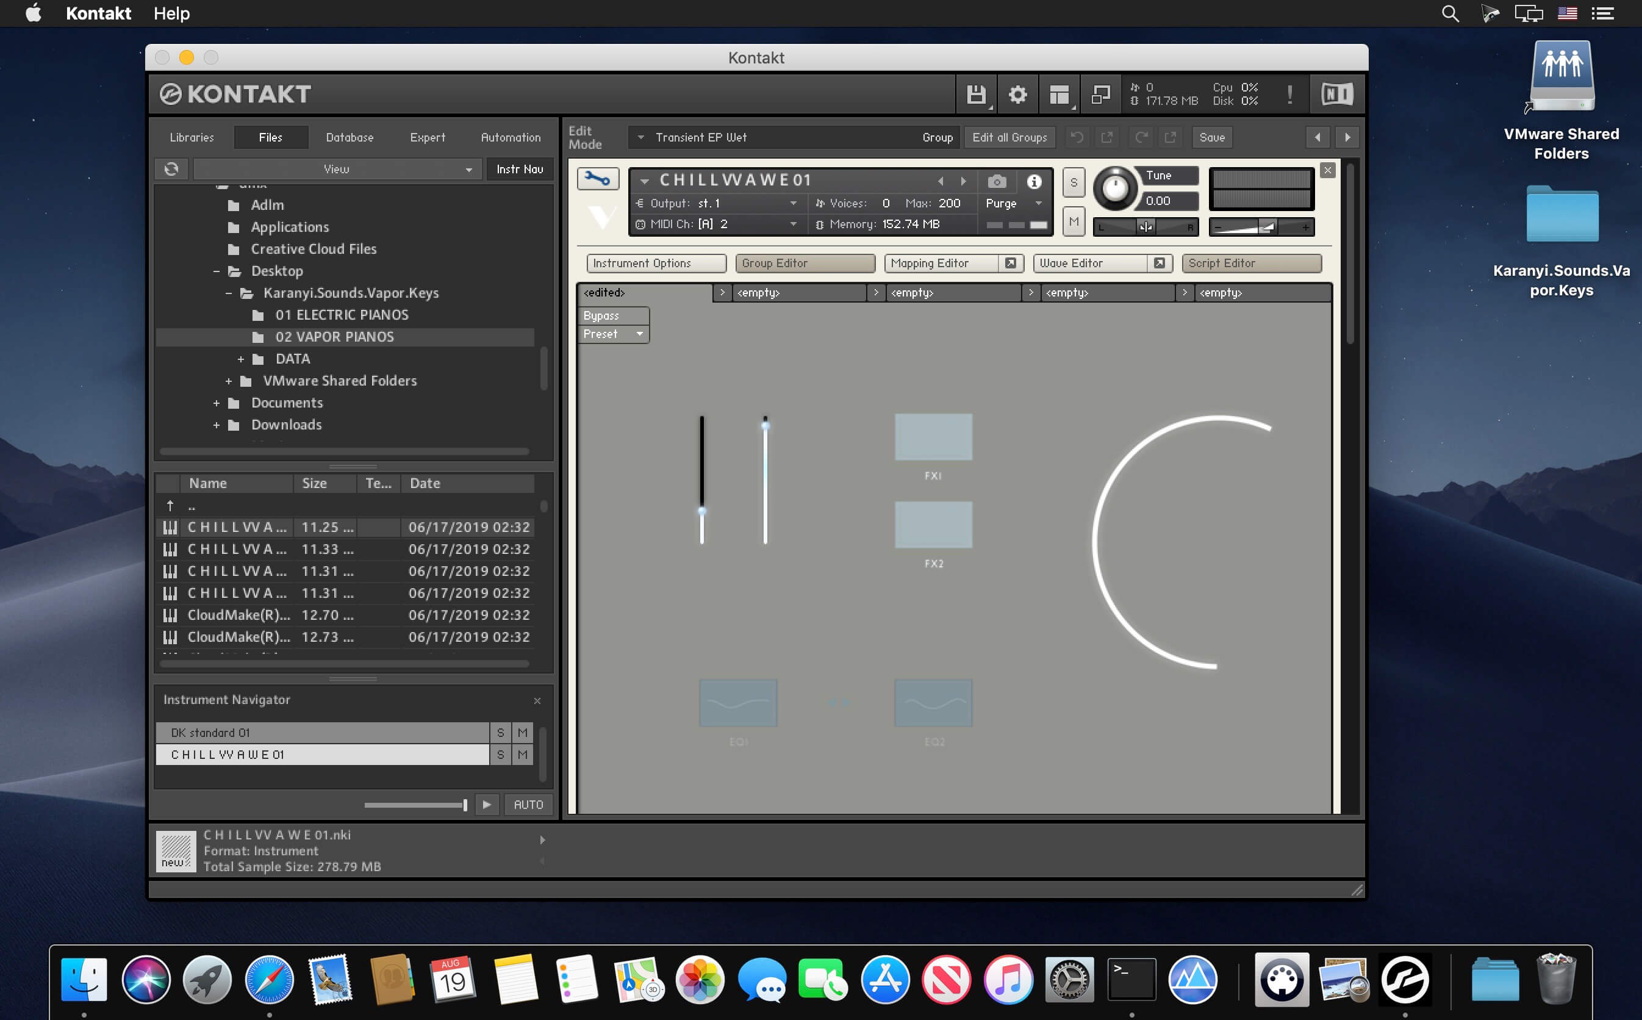
Task: Toggle Instr Nav panel
Action: [x=519, y=168]
